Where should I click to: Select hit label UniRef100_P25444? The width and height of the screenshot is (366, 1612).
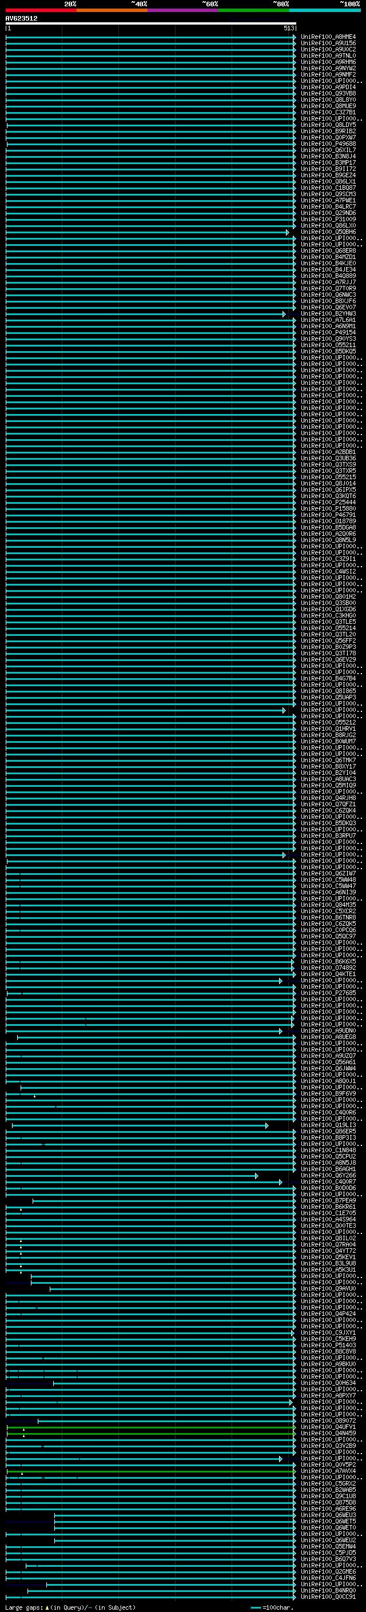coord(328,503)
